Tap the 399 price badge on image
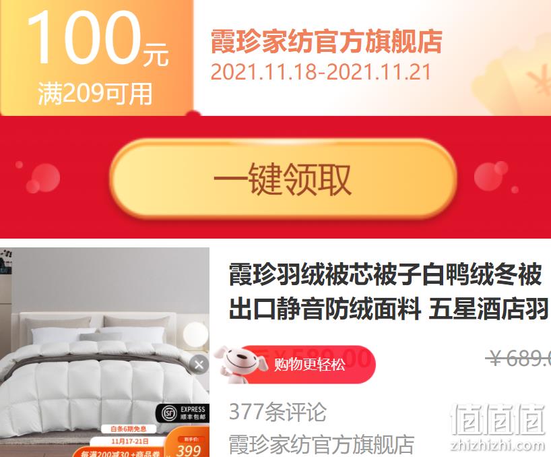The height and width of the screenshot is (457, 551). (189, 446)
